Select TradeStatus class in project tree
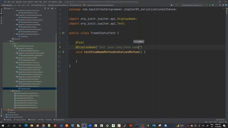 pos(24,36)
